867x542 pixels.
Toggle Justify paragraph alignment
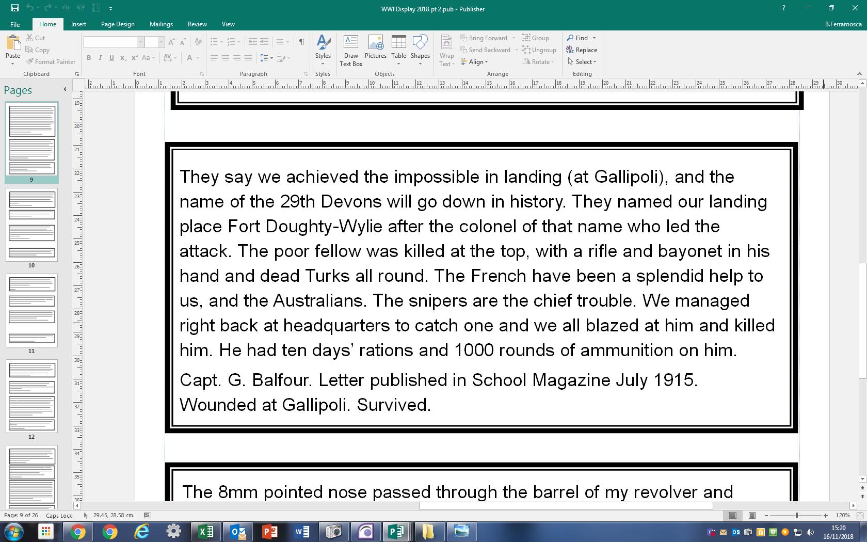(x=248, y=58)
